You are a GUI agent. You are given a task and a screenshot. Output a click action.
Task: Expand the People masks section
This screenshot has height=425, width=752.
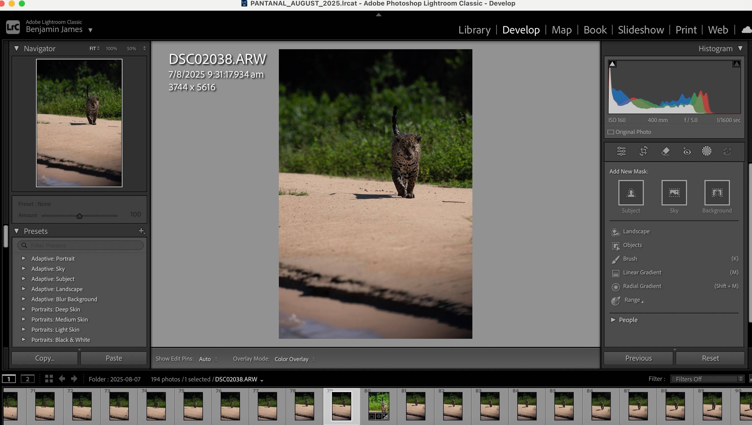[613, 320]
